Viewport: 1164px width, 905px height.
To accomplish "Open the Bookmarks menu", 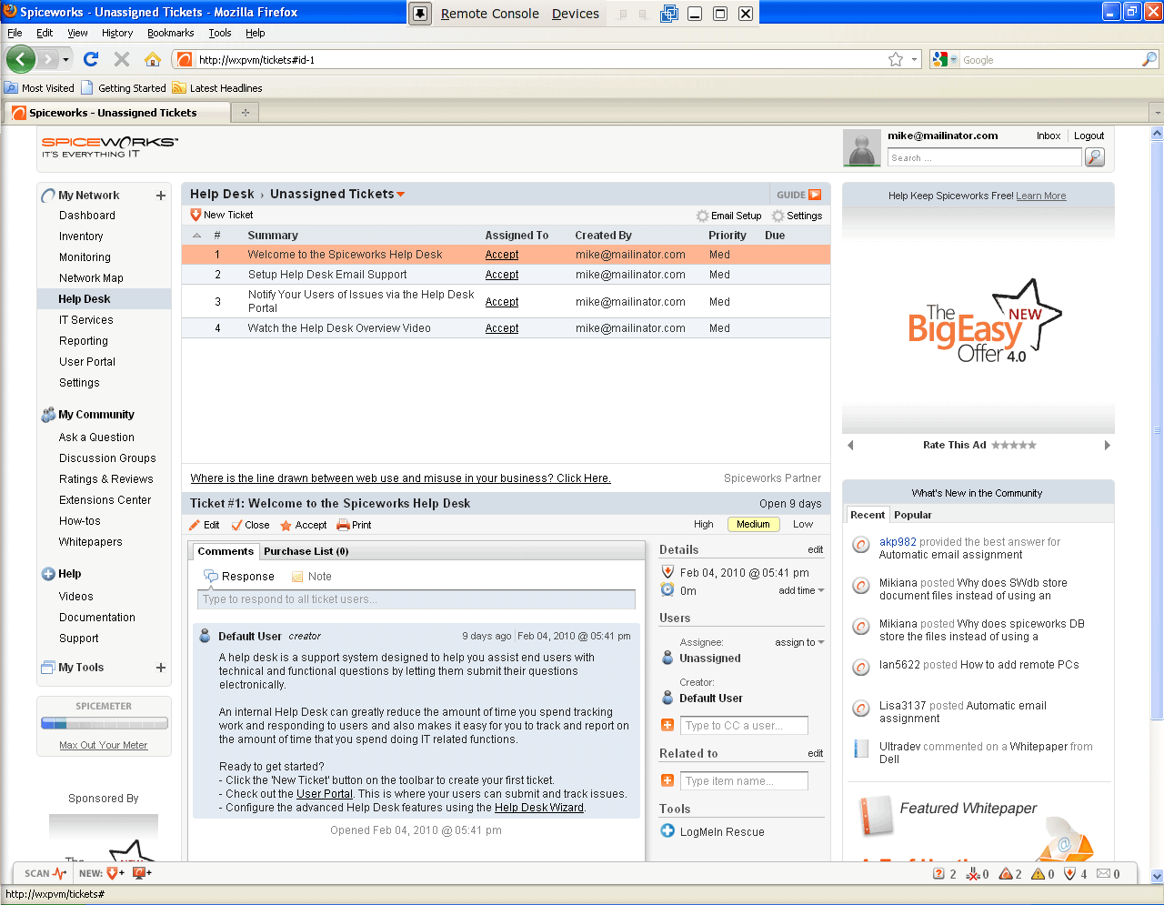I will tap(170, 33).
